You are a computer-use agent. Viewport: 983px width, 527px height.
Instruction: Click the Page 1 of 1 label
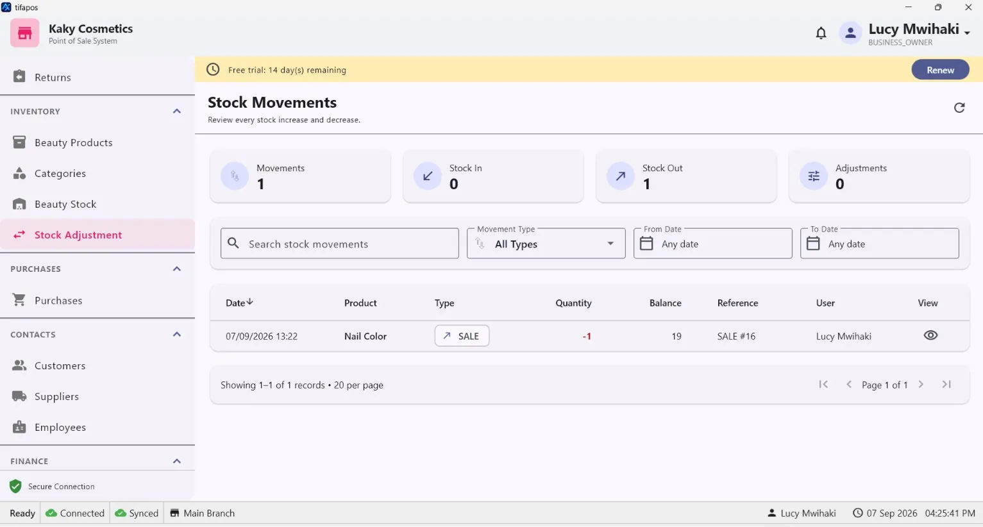click(x=884, y=385)
